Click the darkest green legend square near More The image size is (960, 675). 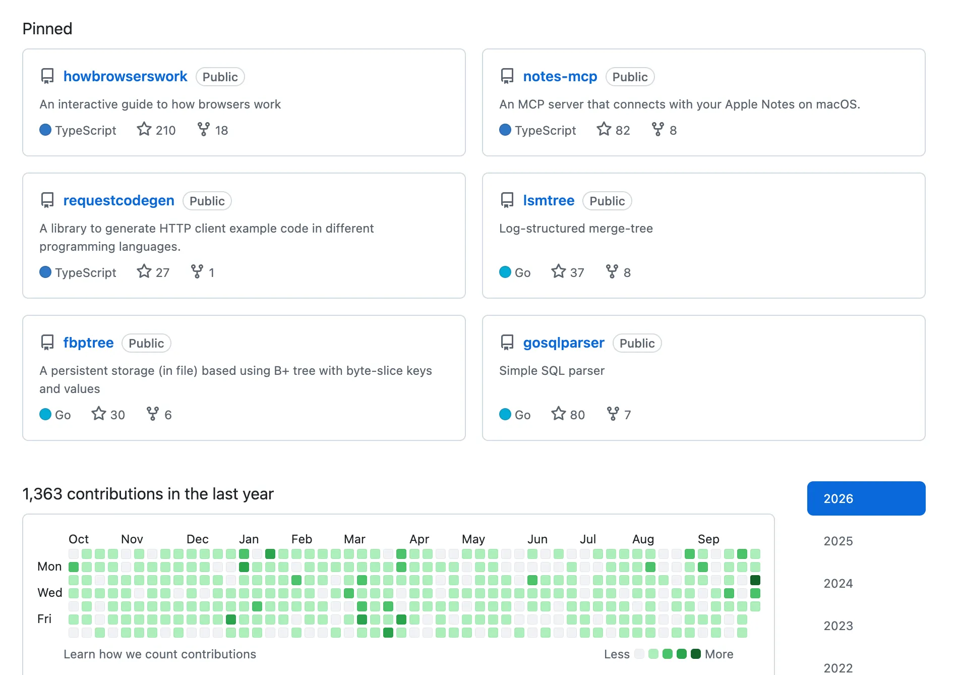(696, 654)
